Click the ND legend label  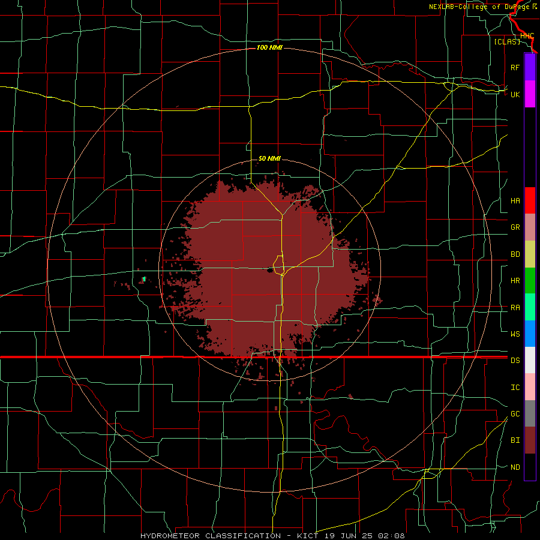pos(515,467)
